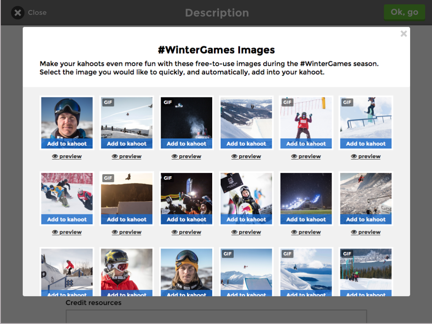Add the snowboarder portrait image to kahoot
This screenshot has height=324, width=432.
point(67,143)
